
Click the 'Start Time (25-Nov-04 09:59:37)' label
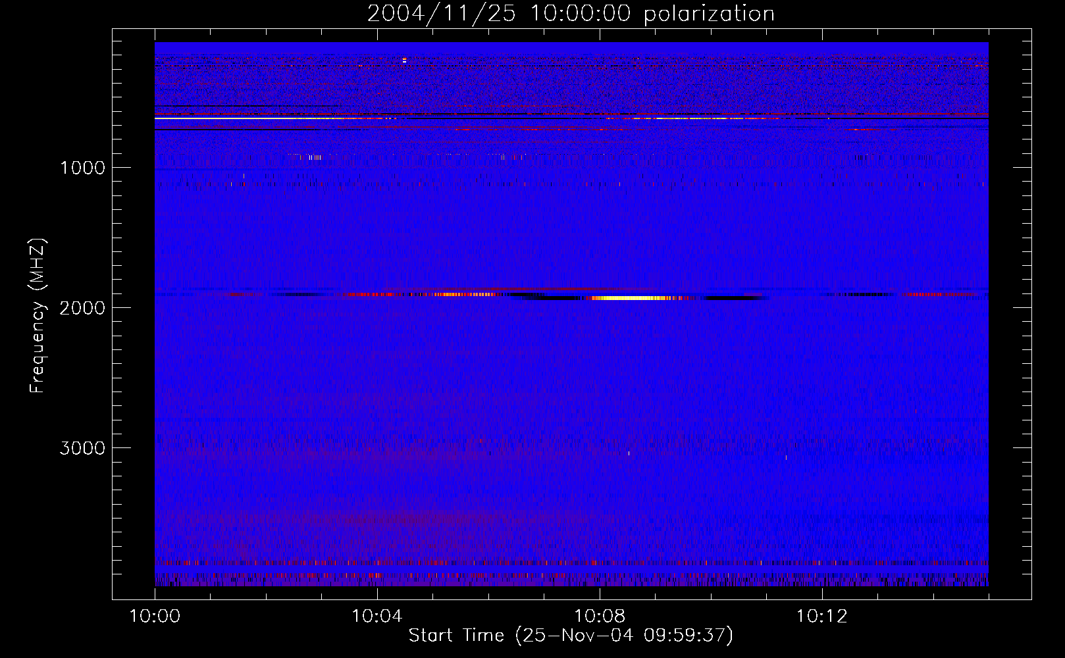pyautogui.click(x=571, y=636)
